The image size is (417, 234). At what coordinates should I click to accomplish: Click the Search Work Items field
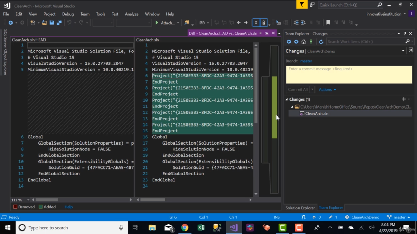click(x=366, y=42)
